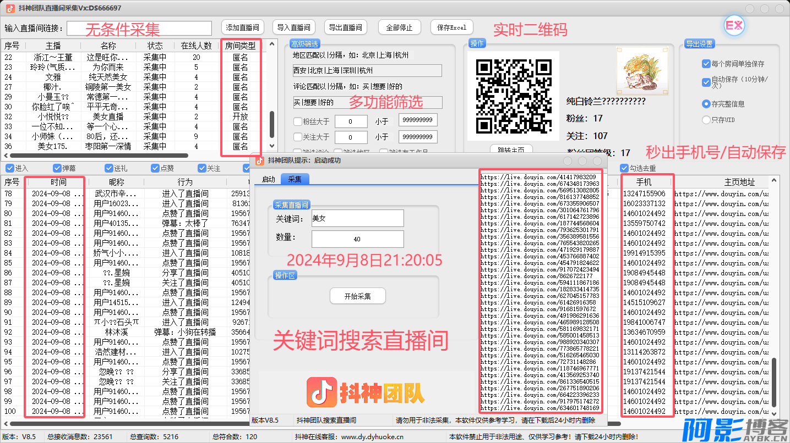
Task: Sort by the 在线人数 column header
Action: pyautogui.click(x=197, y=46)
